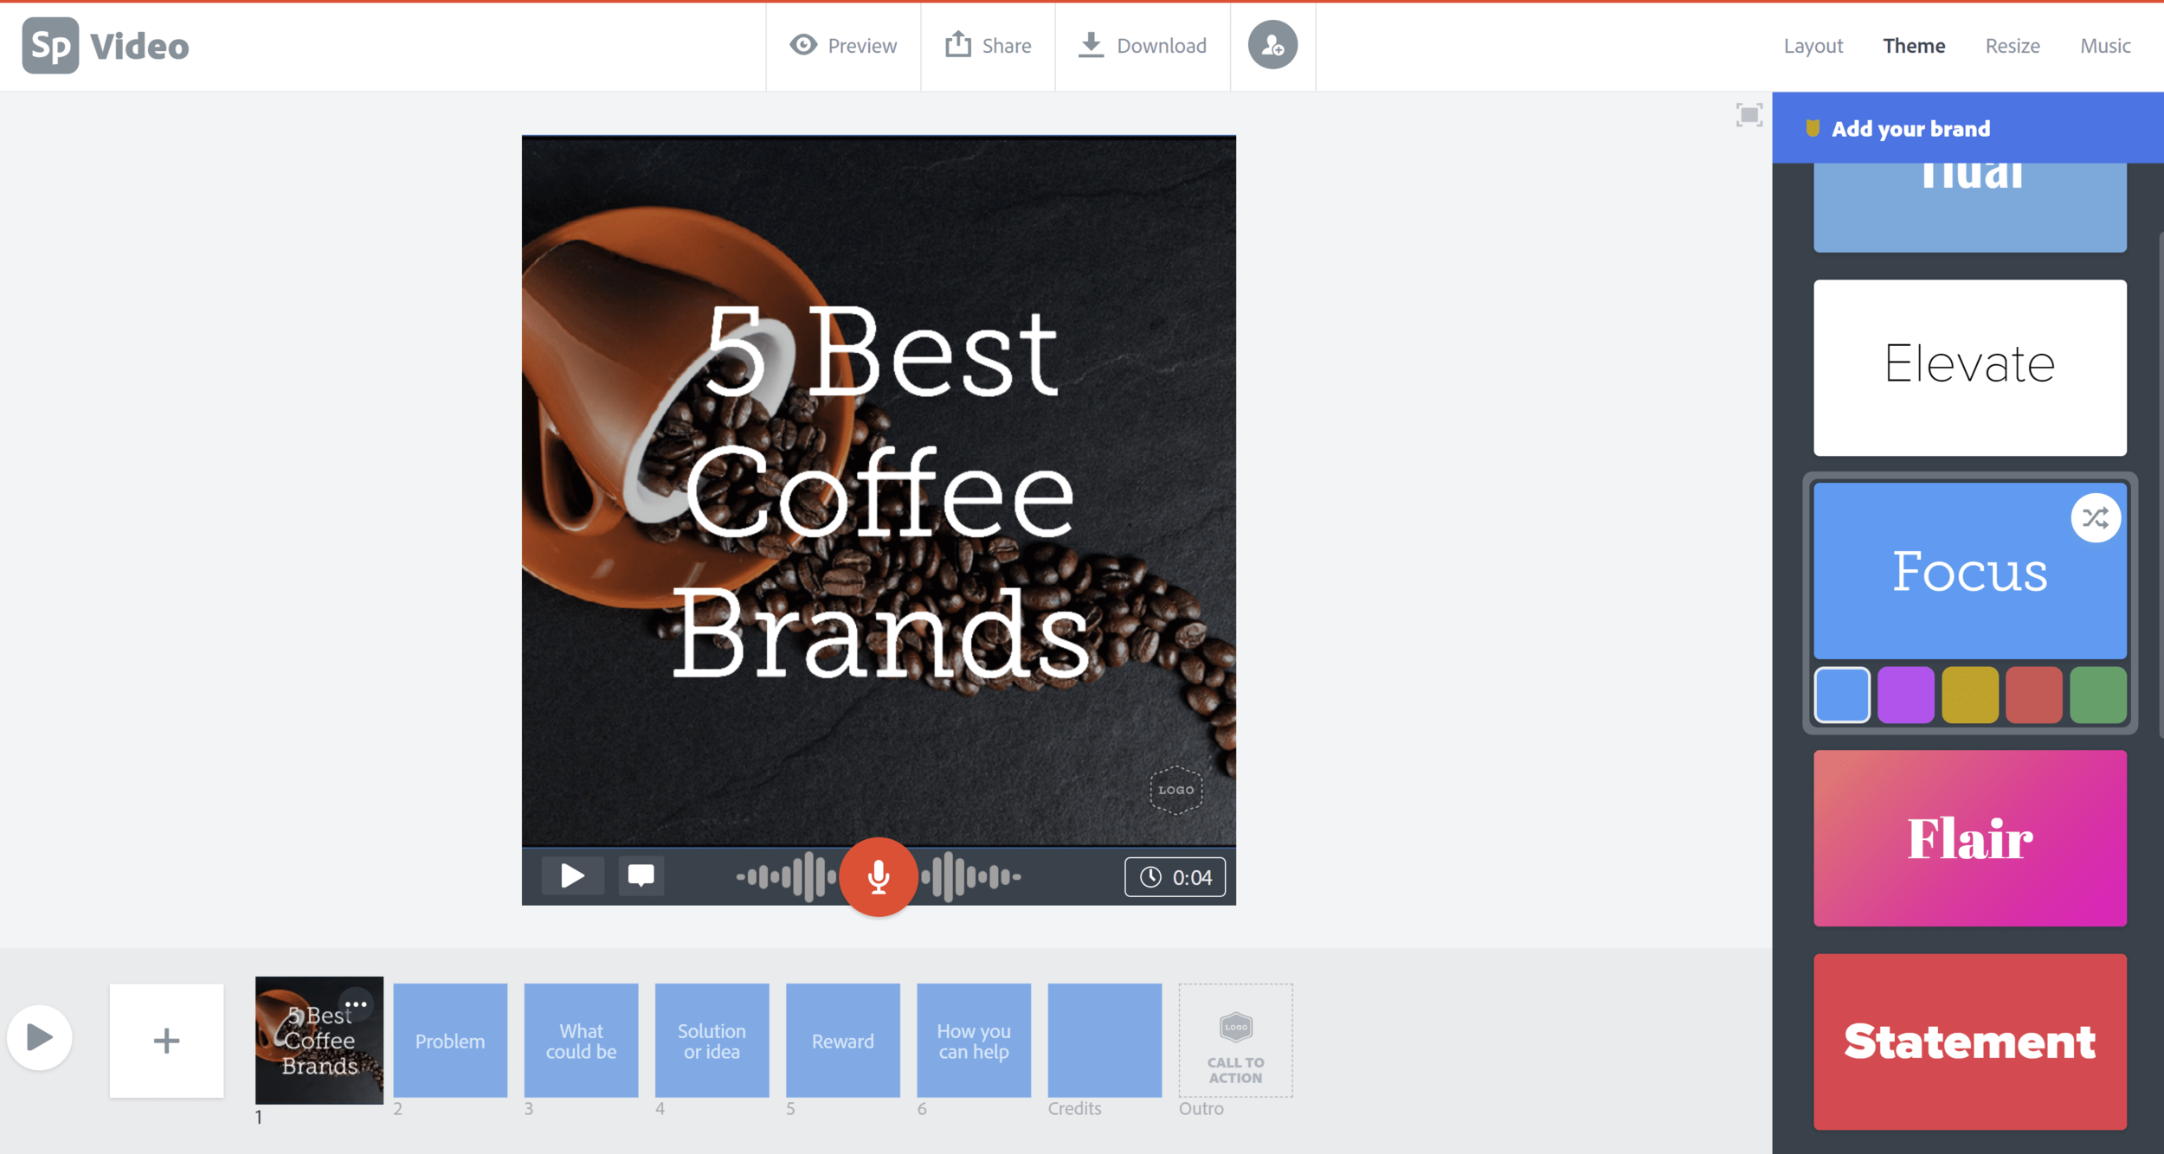Image resolution: width=2164 pixels, height=1154 pixels.
Task: Play the whole video from timeline
Action: point(39,1037)
